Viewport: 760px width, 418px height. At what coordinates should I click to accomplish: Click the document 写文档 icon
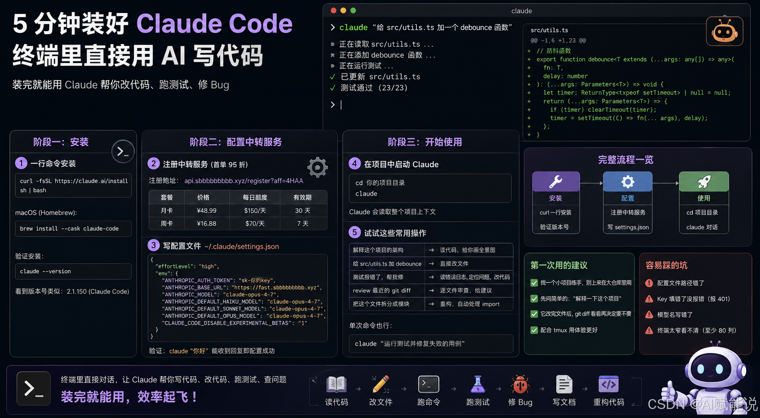(x=564, y=384)
